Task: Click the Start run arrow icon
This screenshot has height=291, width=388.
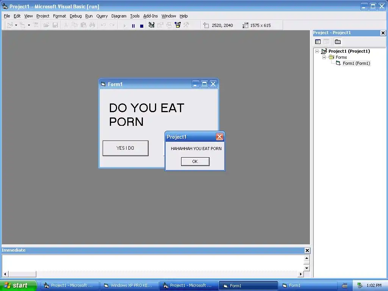Action: pyautogui.click(x=125, y=26)
